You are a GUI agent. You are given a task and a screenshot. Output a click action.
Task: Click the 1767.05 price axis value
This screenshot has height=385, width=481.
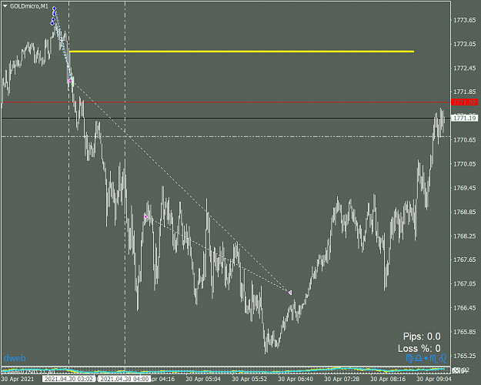click(x=465, y=283)
